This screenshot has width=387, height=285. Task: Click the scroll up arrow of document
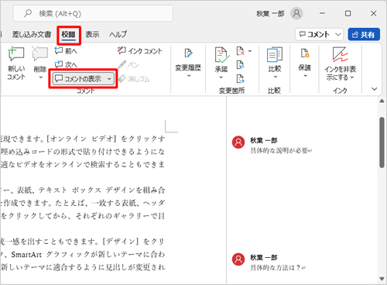[x=382, y=101]
